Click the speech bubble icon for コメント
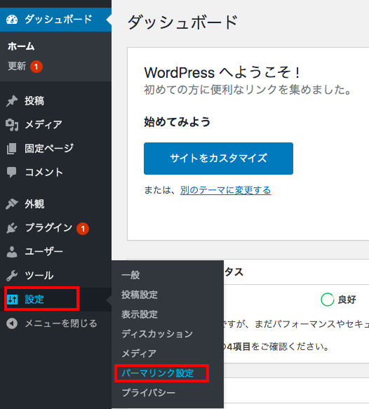Image resolution: width=369 pixels, height=409 pixels. (12, 172)
